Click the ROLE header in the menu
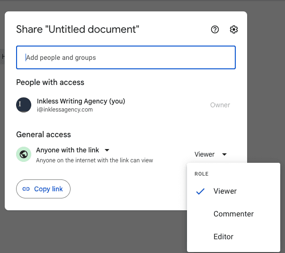The image size is (285, 253). [x=201, y=174]
